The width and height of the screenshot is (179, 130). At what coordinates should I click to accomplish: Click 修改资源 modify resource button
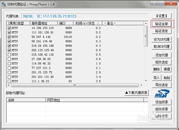[x=162, y=109]
